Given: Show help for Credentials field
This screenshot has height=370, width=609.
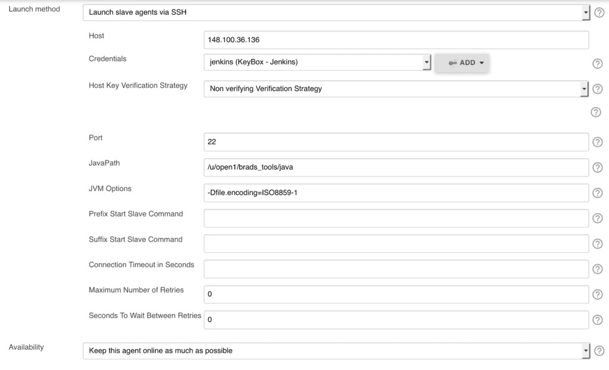Looking at the screenshot, I should [x=598, y=64].
